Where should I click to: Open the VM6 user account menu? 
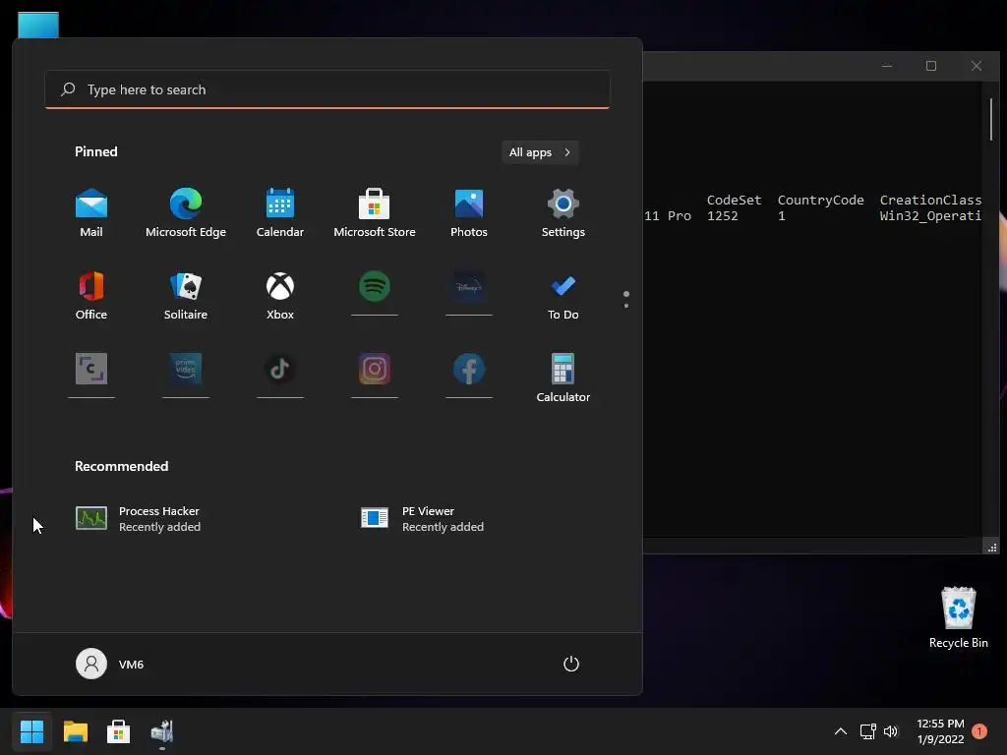pos(110,664)
